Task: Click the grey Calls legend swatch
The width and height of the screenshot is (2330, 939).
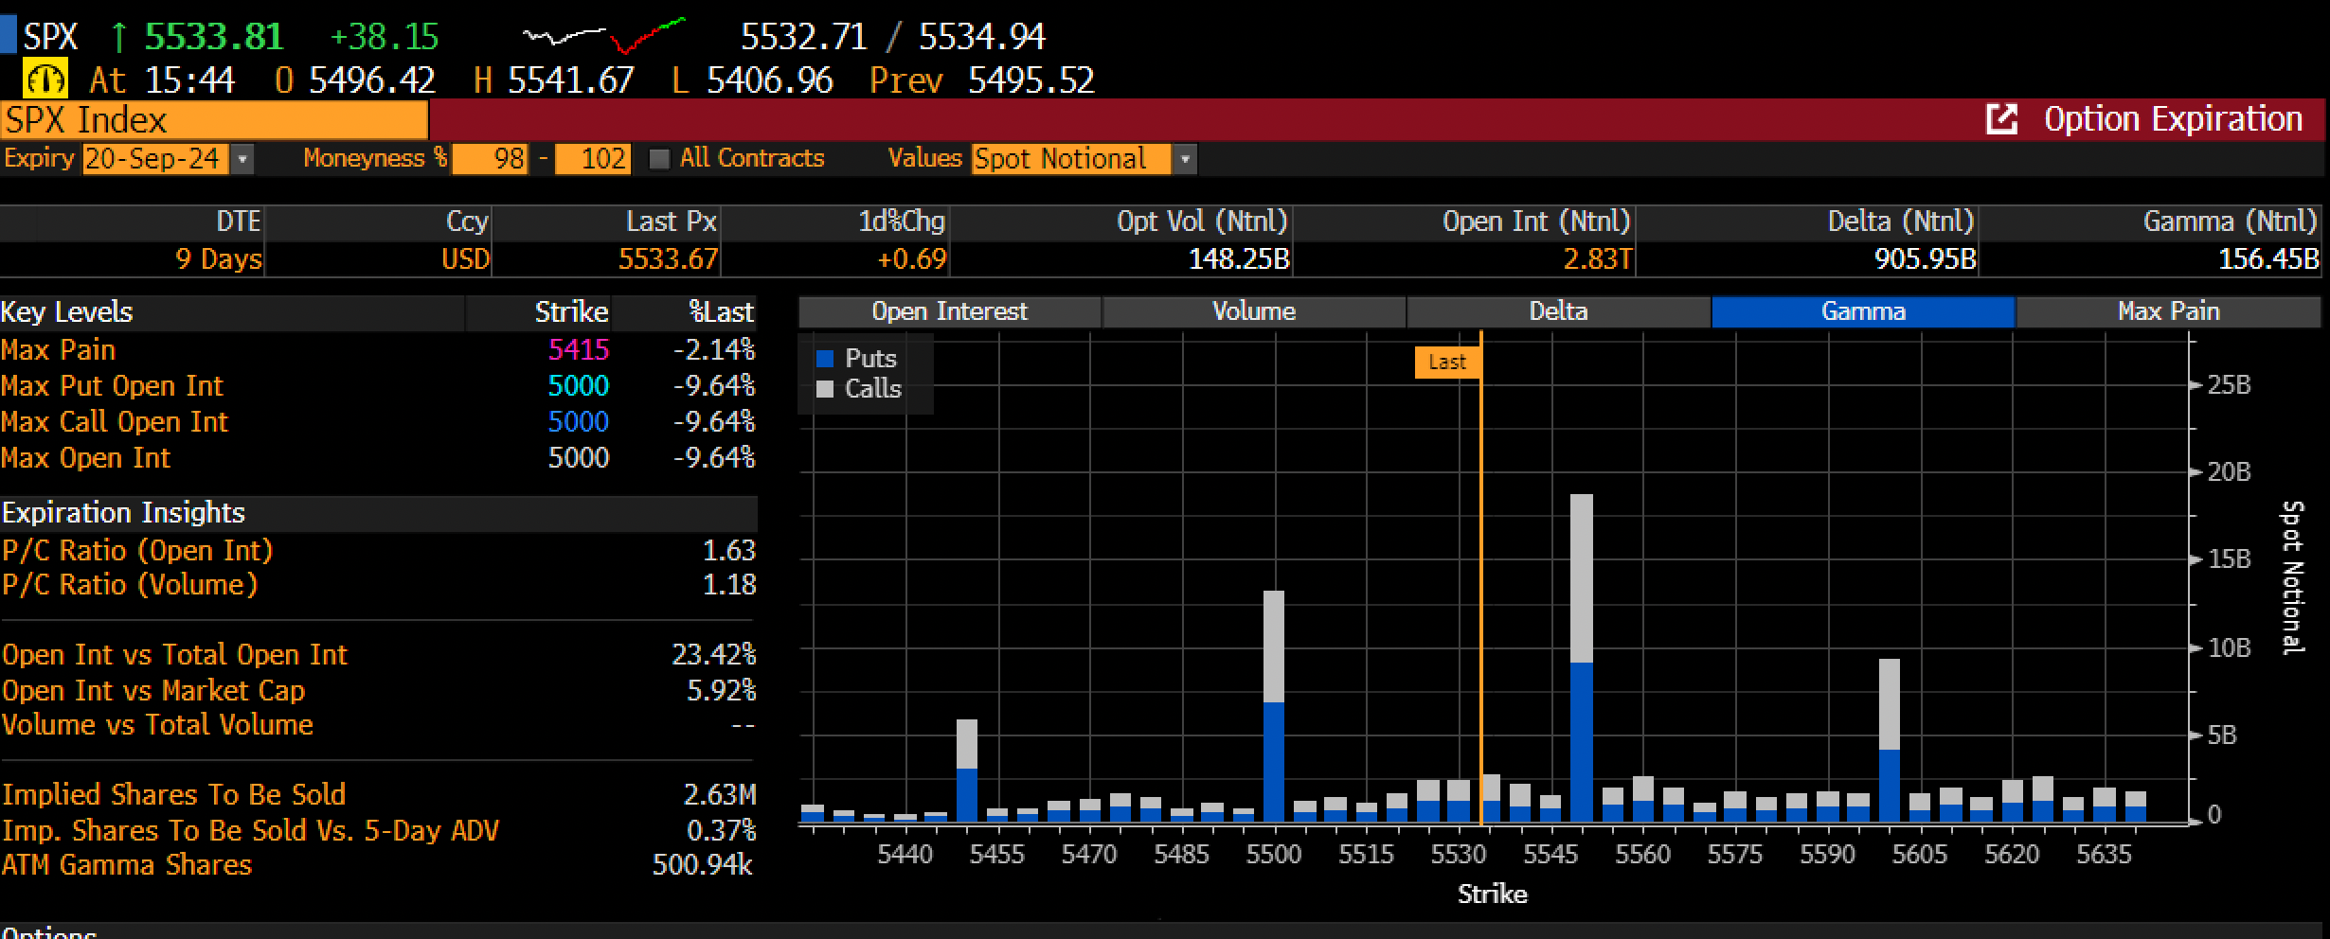Action: click(x=825, y=389)
